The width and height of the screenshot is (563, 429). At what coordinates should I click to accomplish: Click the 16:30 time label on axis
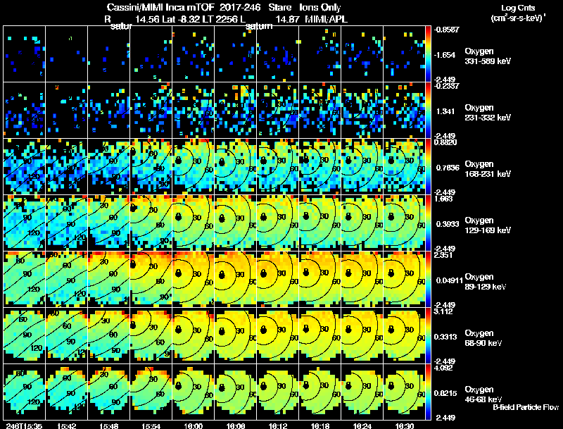404,426
